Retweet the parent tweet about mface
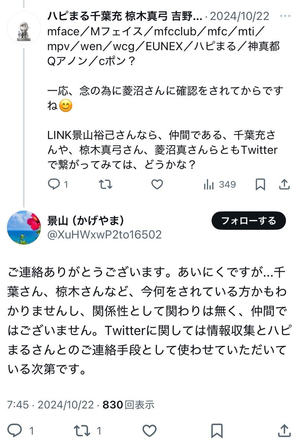The width and height of the screenshot is (299, 446). click(105, 184)
